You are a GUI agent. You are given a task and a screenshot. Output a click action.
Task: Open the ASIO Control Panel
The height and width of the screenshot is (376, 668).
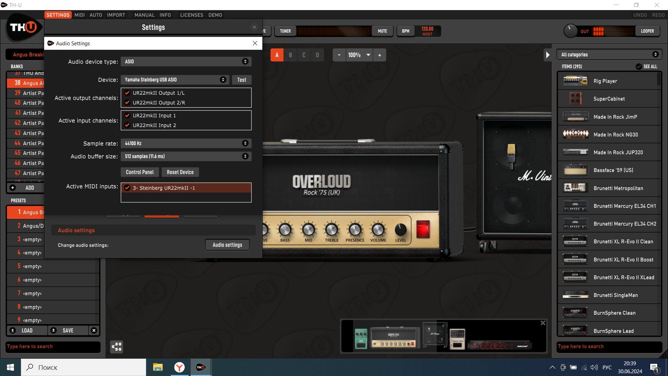140,172
